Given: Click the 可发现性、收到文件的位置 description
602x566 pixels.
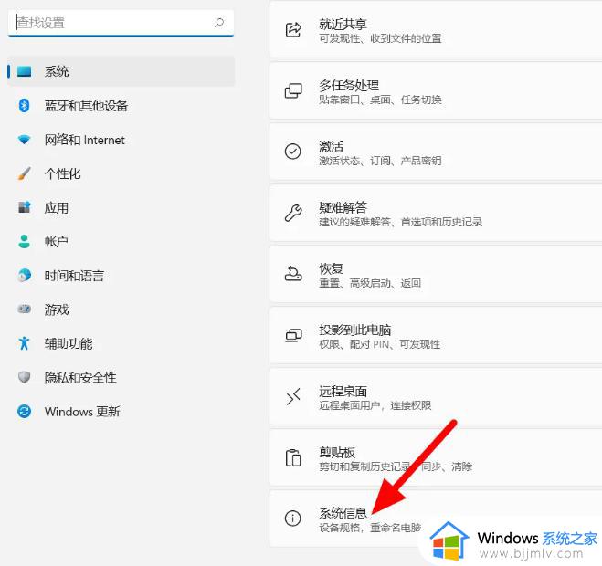Looking at the screenshot, I should pyautogui.click(x=380, y=38).
